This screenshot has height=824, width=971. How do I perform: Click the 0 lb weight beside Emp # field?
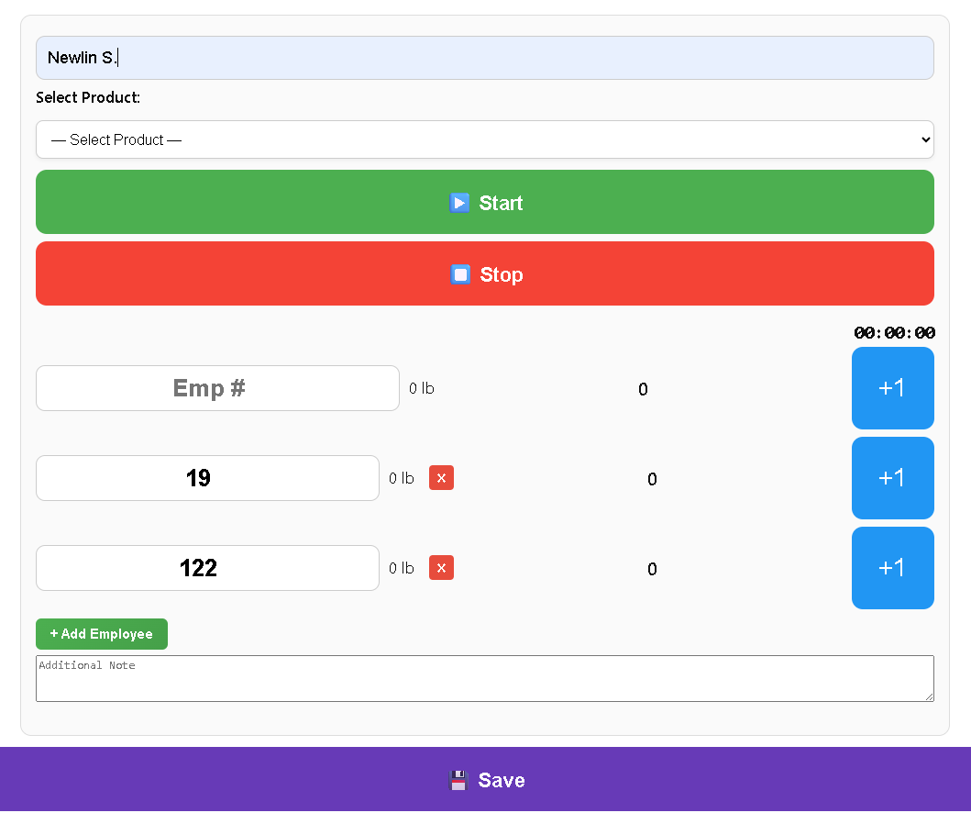coord(421,388)
